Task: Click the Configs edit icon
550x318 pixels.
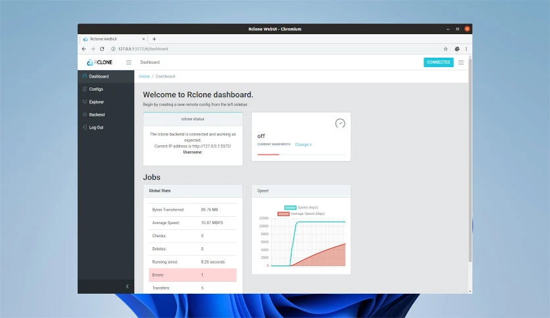Action: tap(84, 89)
